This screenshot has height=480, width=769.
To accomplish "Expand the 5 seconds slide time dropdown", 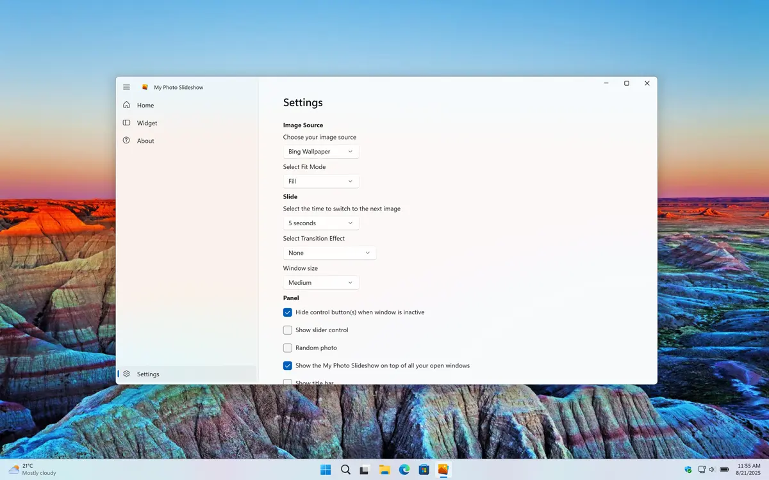I will click(x=320, y=223).
